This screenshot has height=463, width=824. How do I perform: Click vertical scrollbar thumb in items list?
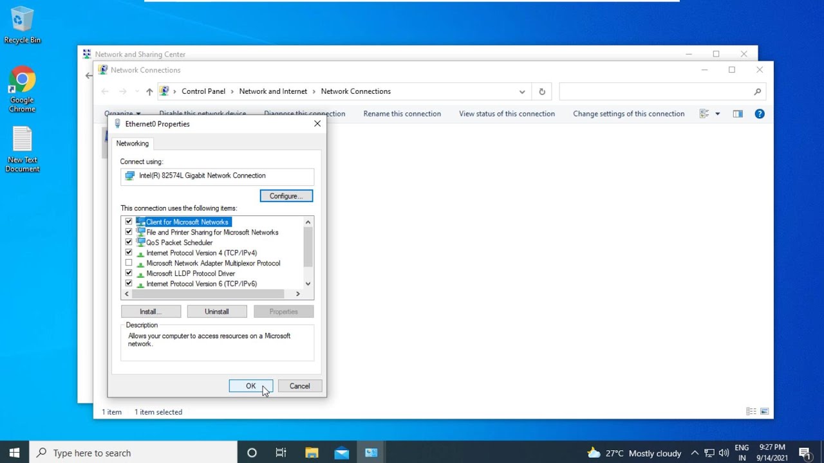tap(308, 247)
